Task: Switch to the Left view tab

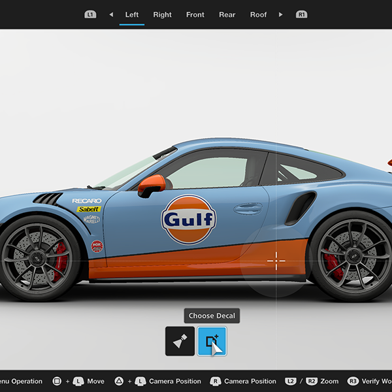Action: coord(132,15)
